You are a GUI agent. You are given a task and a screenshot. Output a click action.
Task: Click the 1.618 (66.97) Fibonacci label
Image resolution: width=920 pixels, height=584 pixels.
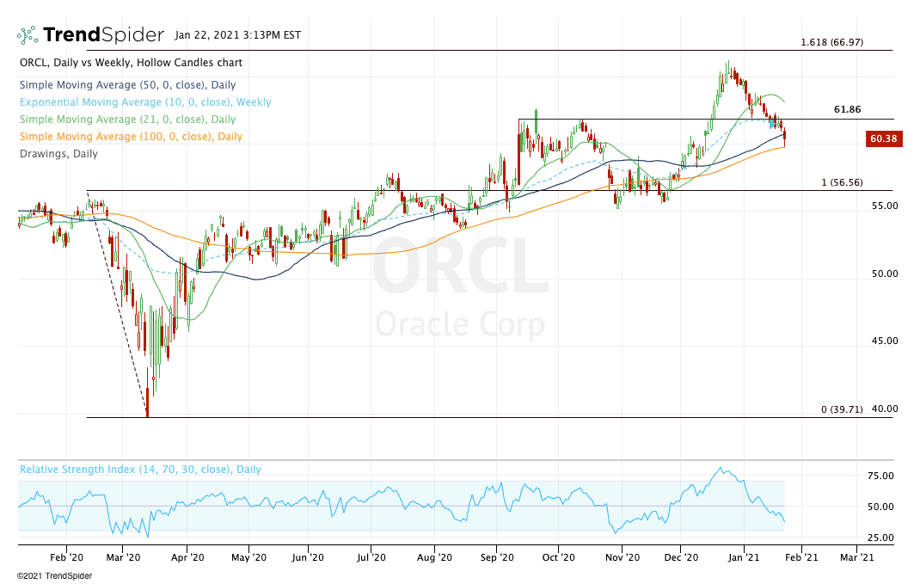[832, 42]
